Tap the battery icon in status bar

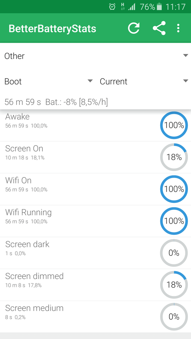click(x=159, y=7)
